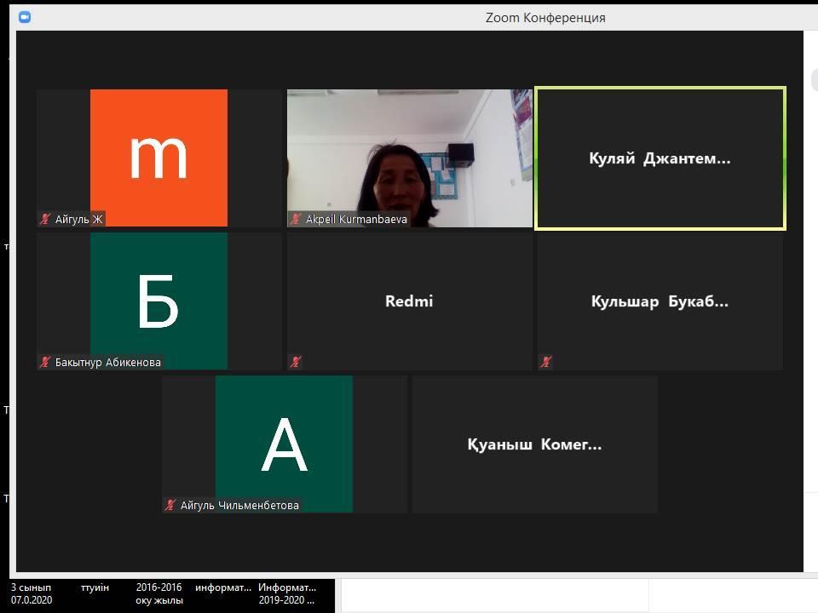
Task: Click the Zoom video icon in the title bar
Action: pyautogui.click(x=26, y=15)
